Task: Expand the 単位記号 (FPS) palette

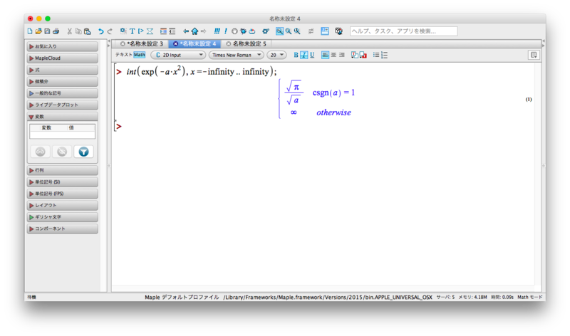Action: (x=63, y=194)
